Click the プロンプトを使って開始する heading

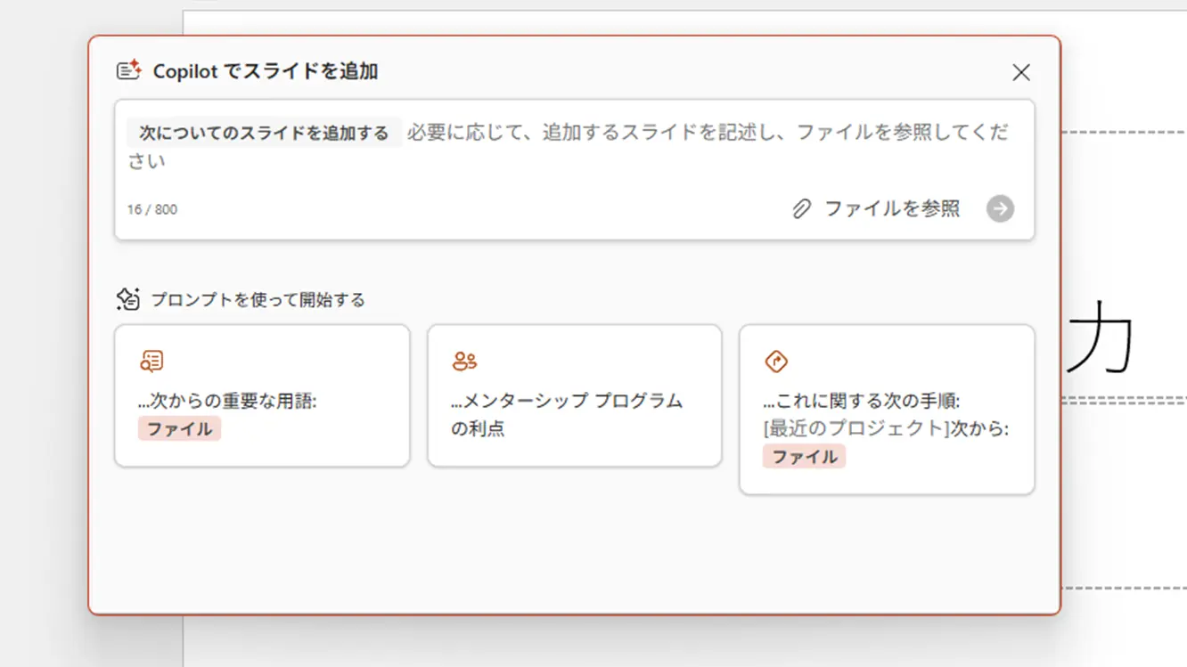point(258,300)
